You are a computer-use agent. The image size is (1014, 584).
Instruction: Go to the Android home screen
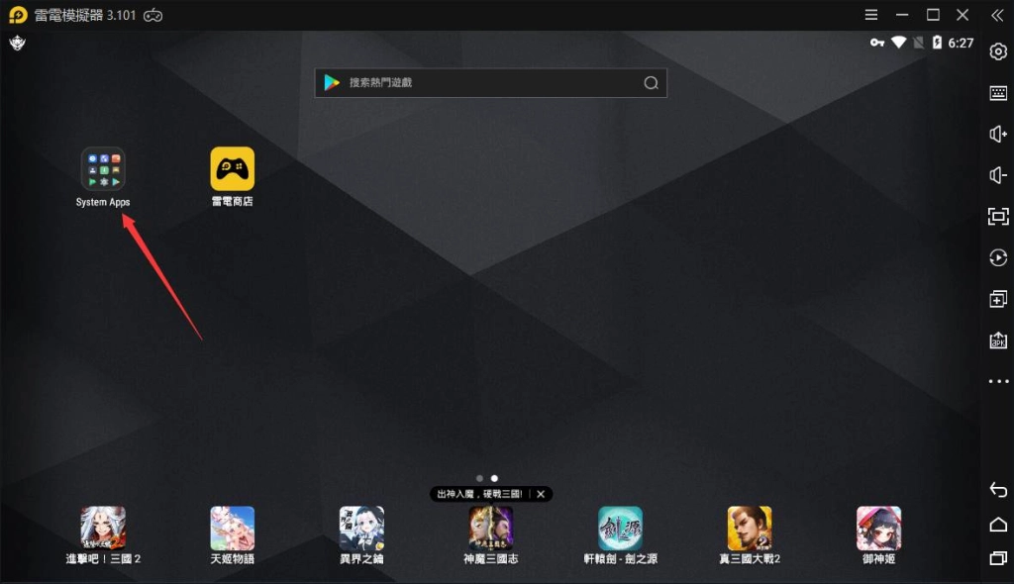coord(998,524)
